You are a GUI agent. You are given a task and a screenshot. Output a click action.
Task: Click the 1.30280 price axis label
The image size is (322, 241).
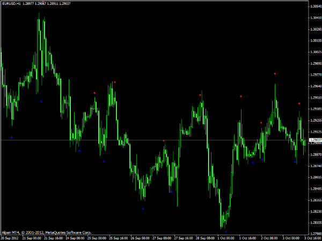pyautogui.click(x=316, y=29)
